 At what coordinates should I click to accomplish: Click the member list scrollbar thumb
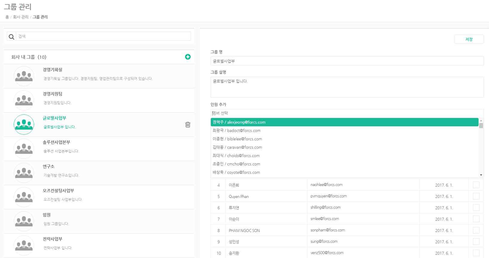coord(481,125)
